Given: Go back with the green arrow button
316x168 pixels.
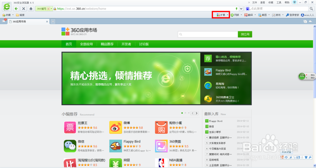Looking at the screenshot, I should coord(16,9).
